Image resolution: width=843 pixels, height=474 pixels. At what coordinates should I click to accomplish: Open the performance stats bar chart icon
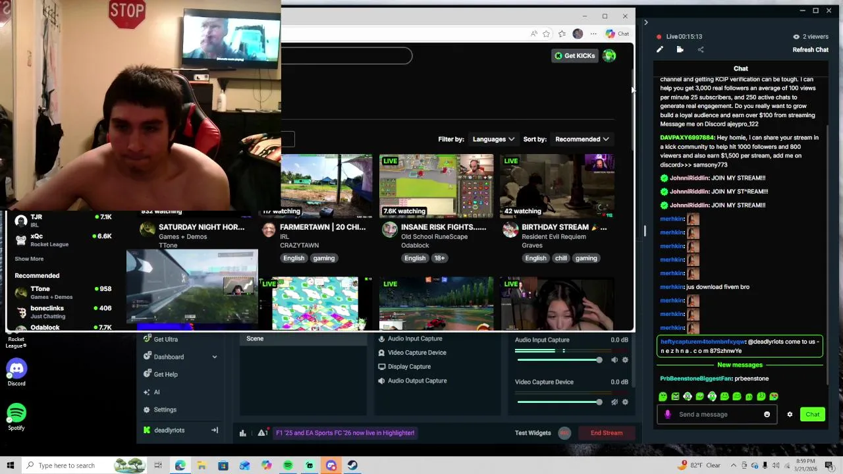point(242,433)
